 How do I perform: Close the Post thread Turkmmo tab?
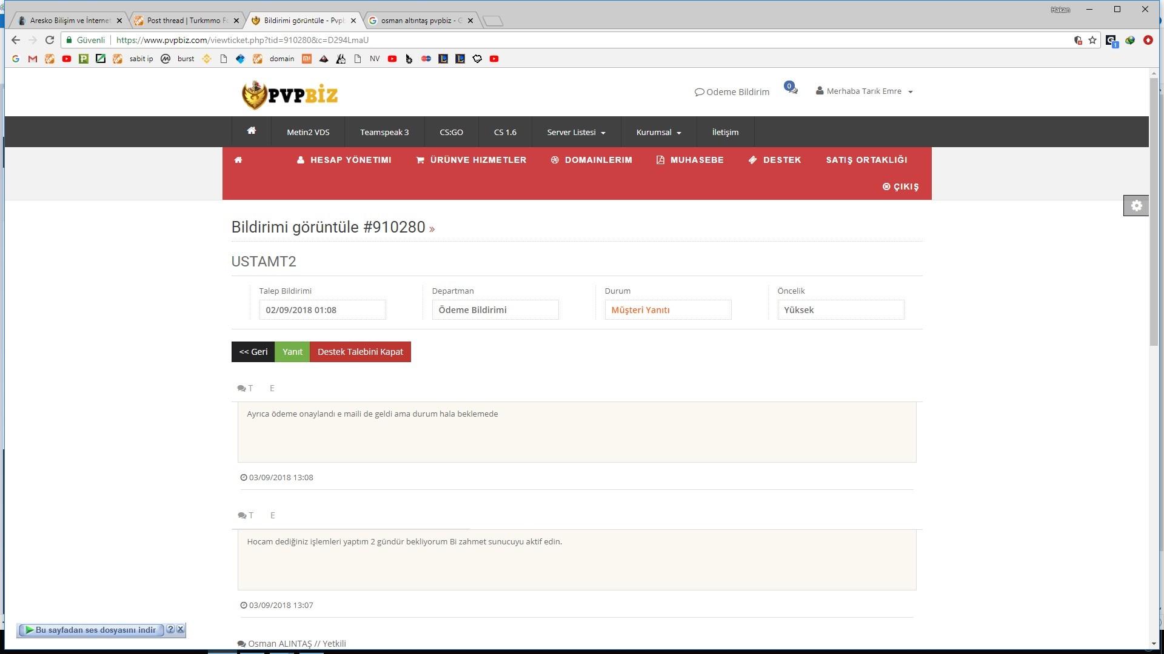[x=236, y=21]
